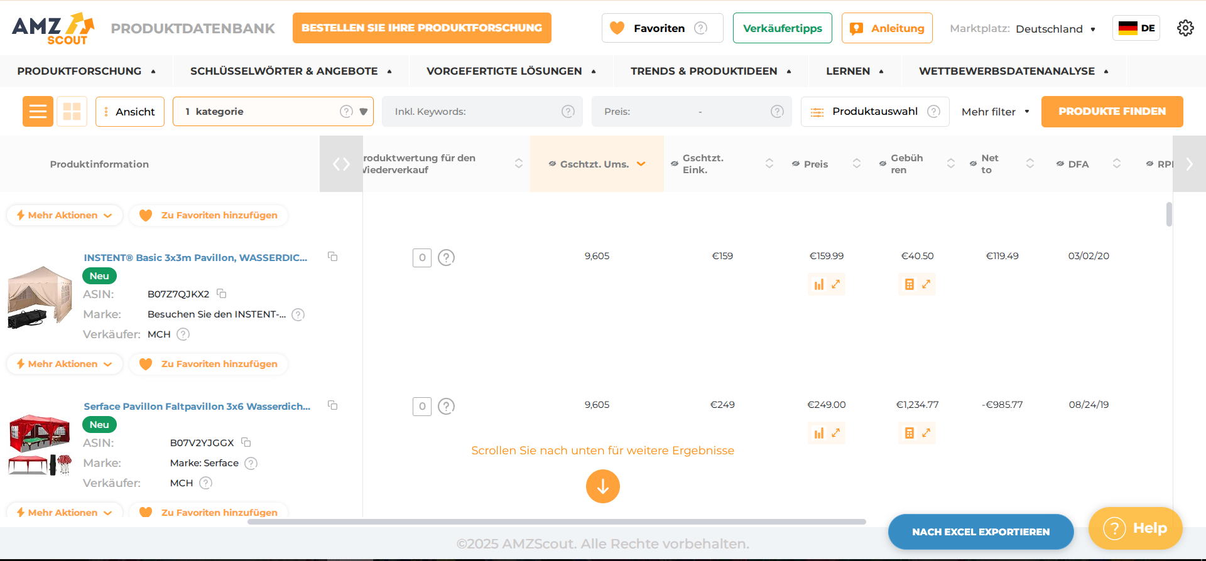1206x561 pixels.
Task: Click the Favoriten heart icon
Action: (x=617, y=28)
